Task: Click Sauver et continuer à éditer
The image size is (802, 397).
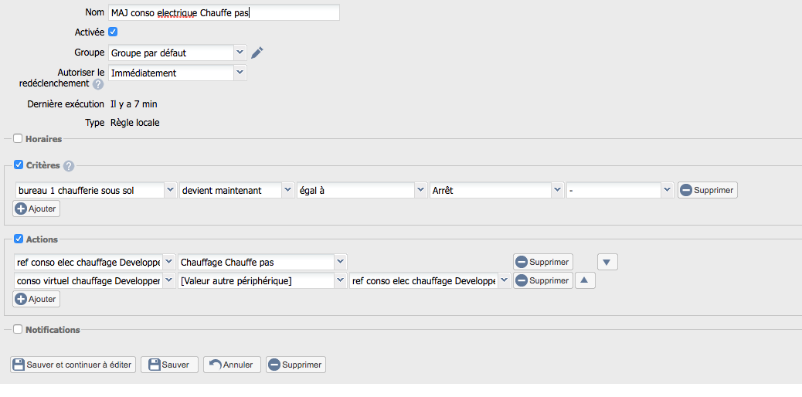Action: tap(73, 365)
